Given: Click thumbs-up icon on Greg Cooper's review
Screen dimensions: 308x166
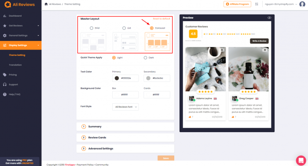Looking at the screenshot, I should 233,117.
